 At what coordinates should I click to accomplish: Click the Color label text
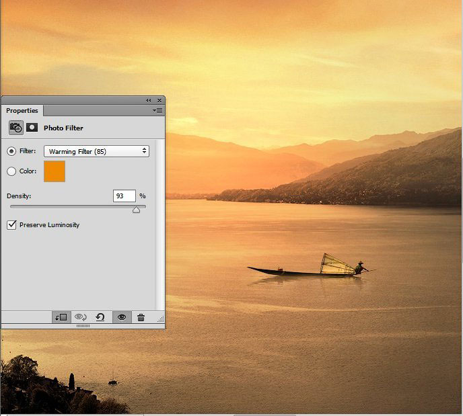[x=28, y=171]
